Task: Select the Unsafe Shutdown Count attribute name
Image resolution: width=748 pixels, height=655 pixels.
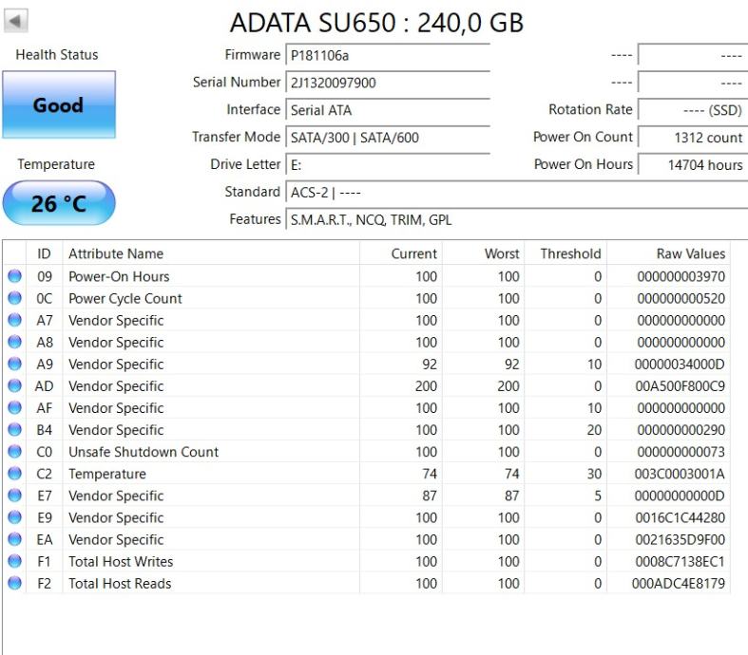Action: click(144, 452)
